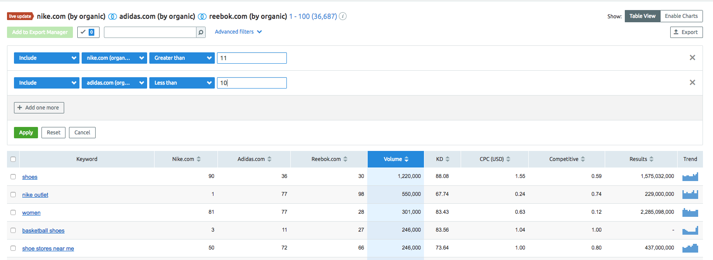Check the box for shoes keyword

(13, 177)
